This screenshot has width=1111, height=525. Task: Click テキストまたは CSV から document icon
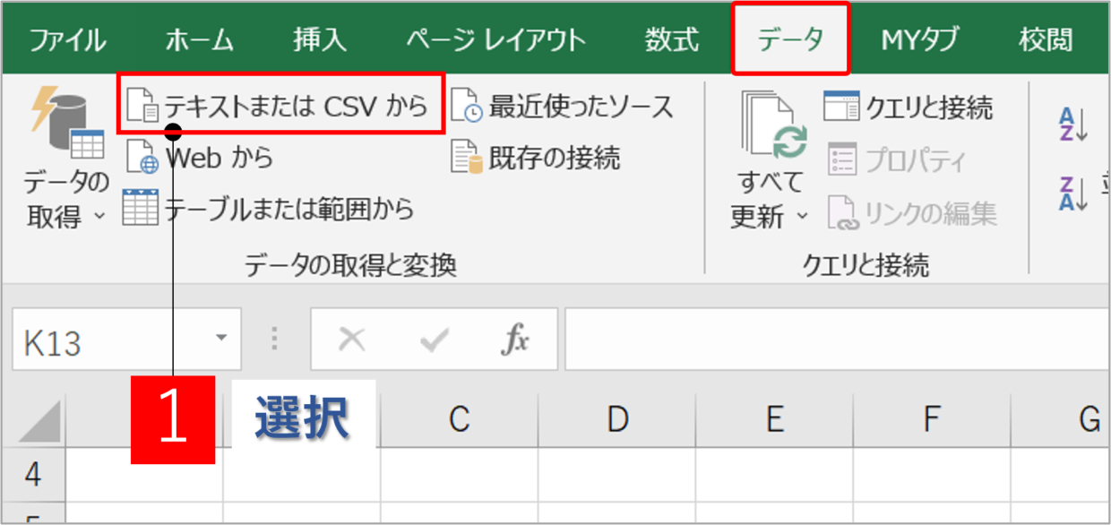pos(142,107)
